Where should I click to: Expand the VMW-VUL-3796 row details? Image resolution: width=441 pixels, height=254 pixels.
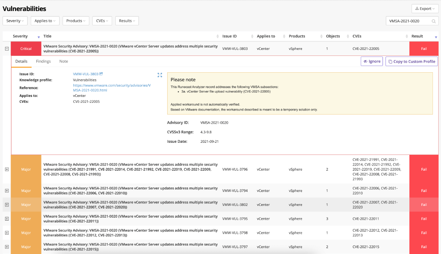[7, 169]
